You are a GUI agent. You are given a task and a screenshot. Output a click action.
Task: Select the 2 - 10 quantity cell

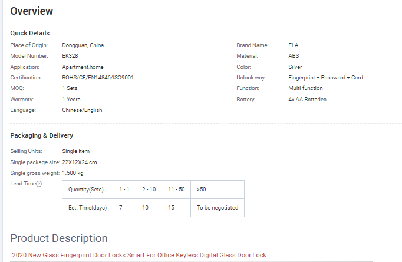(x=148, y=190)
